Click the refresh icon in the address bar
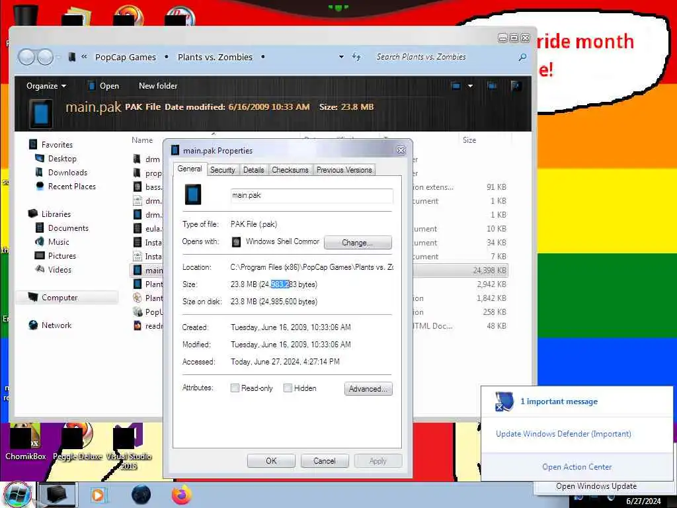This screenshot has width=677, height=508. (356, 57)
